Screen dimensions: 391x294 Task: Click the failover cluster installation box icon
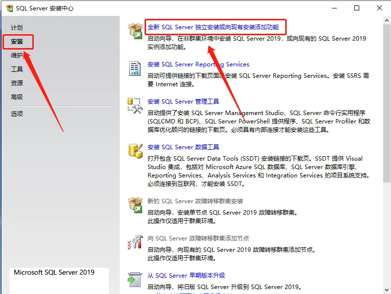[x=135, y=205]
